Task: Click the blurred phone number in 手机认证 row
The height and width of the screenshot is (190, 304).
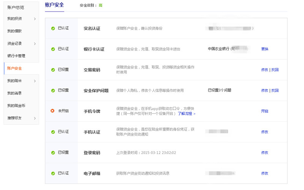Action: point(217,131)
